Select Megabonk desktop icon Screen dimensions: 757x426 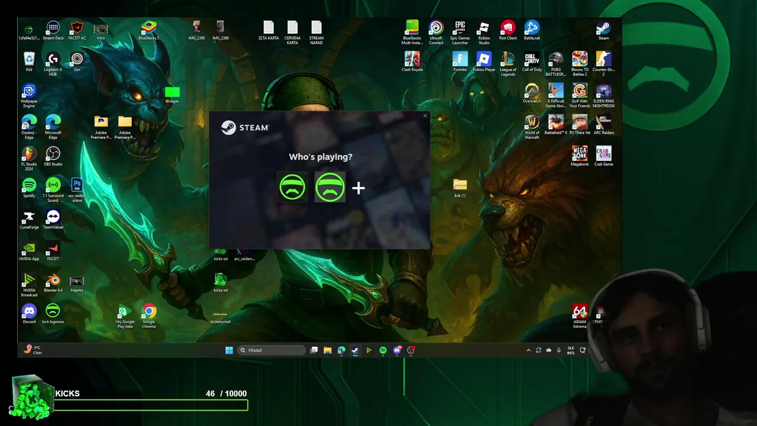[x=580, y=156]
